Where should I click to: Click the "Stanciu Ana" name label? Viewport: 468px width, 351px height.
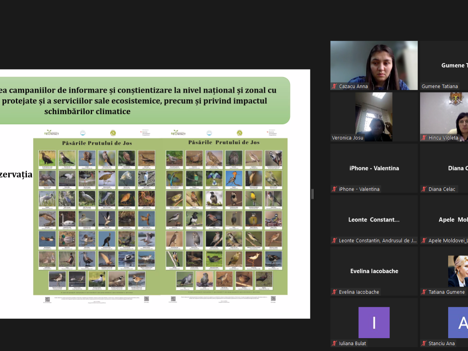pos(441,344)
